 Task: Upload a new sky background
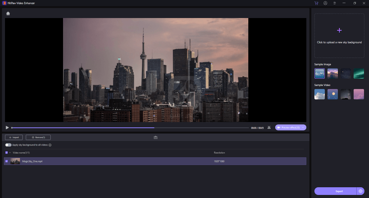[339, 36]
